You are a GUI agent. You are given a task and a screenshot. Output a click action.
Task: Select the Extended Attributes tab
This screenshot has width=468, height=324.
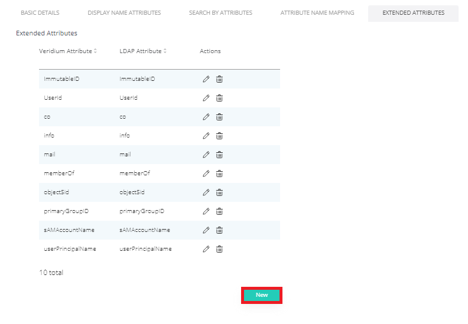tap(413, 13)
